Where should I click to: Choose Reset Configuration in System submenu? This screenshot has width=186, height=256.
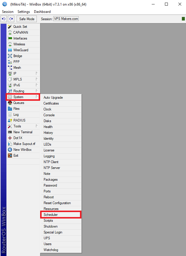click(x=61, y=203)
